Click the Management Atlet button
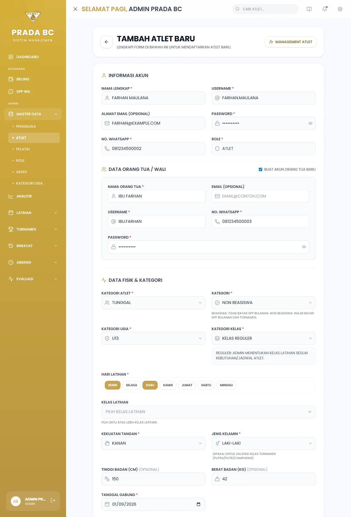This screenshot has width=351, height=517. [291, 42]
